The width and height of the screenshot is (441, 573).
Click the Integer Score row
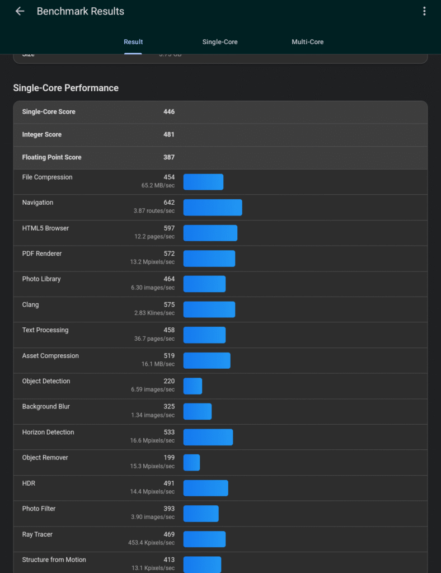[220, 135]
